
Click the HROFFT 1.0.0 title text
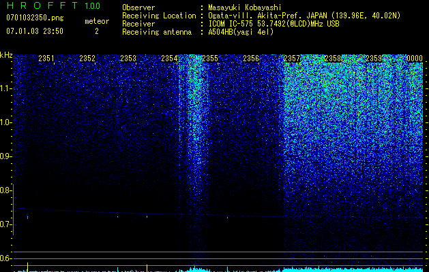[53, 5]
